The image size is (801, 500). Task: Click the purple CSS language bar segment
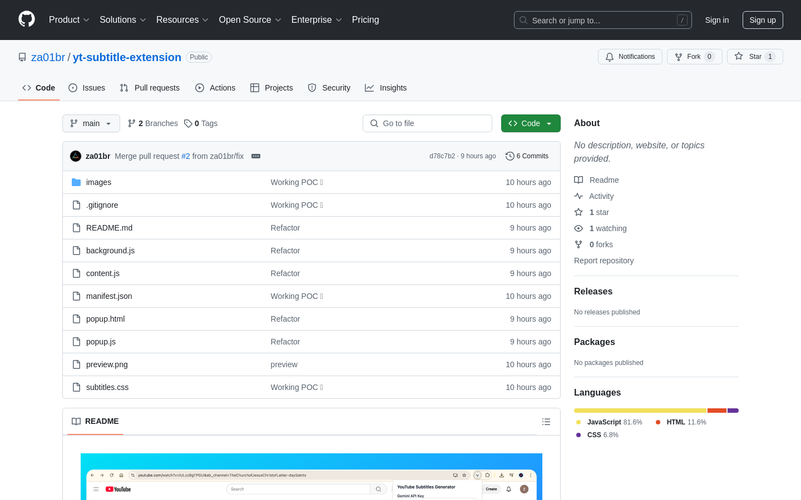click(733, 411)
